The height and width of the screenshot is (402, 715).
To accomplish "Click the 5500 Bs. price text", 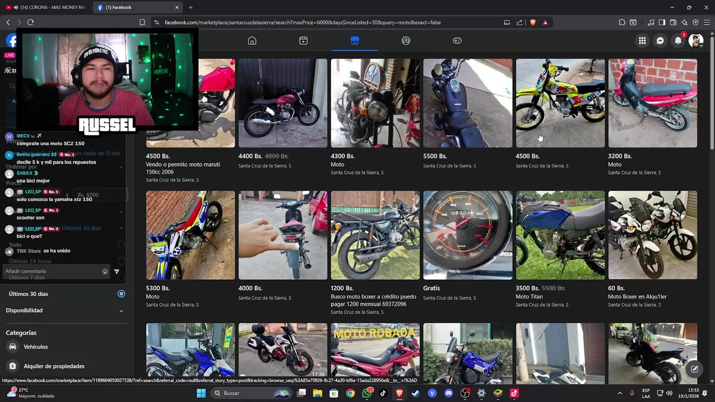I will 435,156.
